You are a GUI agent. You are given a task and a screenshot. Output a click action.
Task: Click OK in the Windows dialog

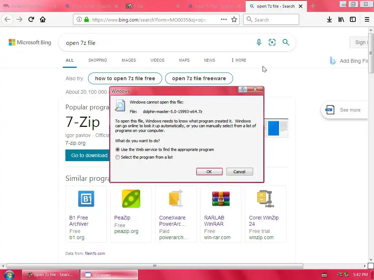pyautogui.click(x=209, y=172)
